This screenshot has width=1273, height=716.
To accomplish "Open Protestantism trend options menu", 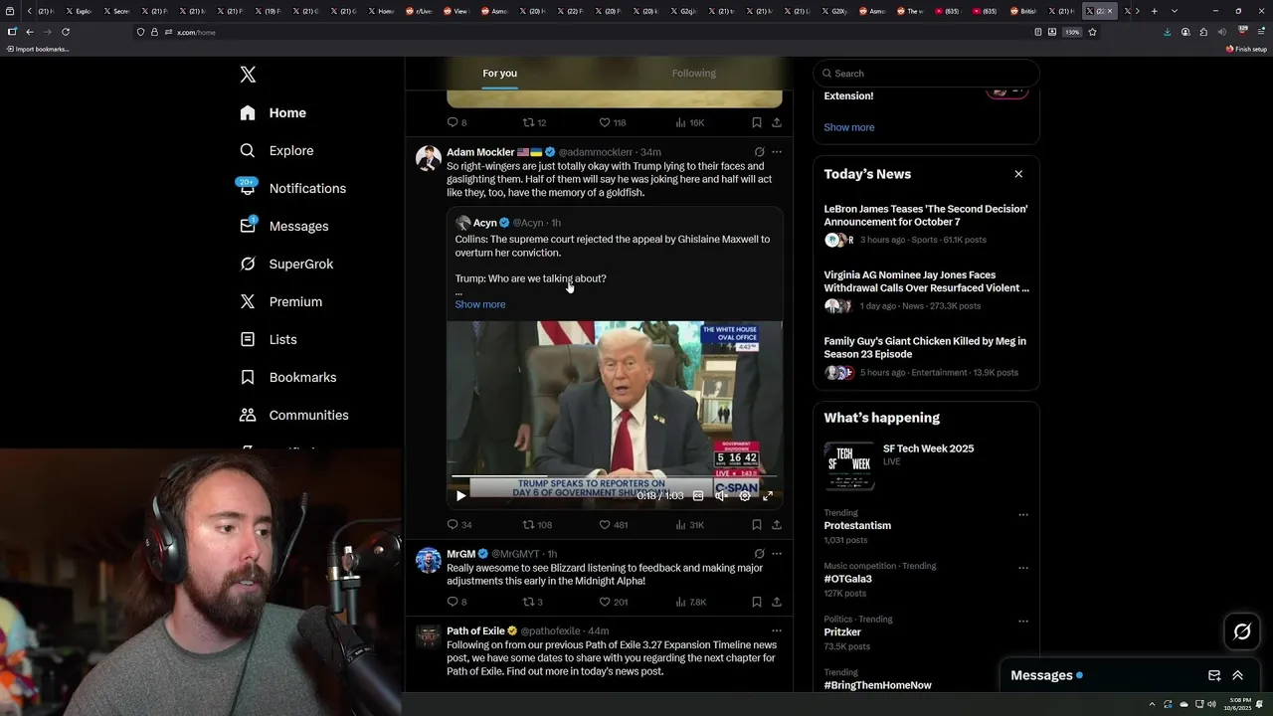I will 1023,515.
